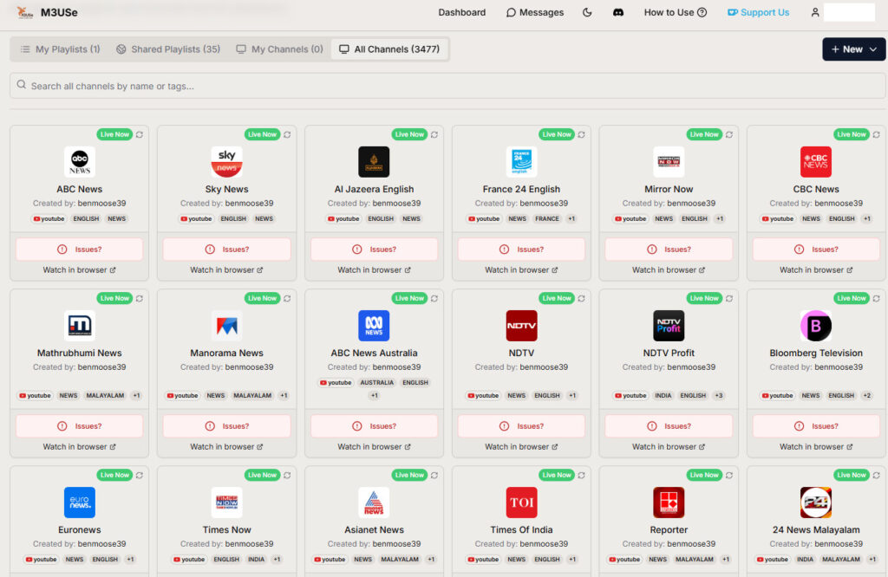Open the How to Use help
This screenshot has height=577, width=888.
pyautogui.click(x=675, y=12)
